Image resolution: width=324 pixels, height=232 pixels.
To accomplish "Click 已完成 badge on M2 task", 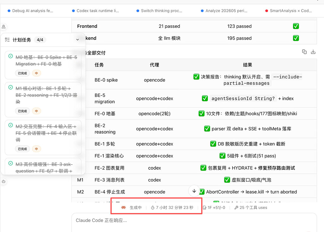I will pos(22,149).
